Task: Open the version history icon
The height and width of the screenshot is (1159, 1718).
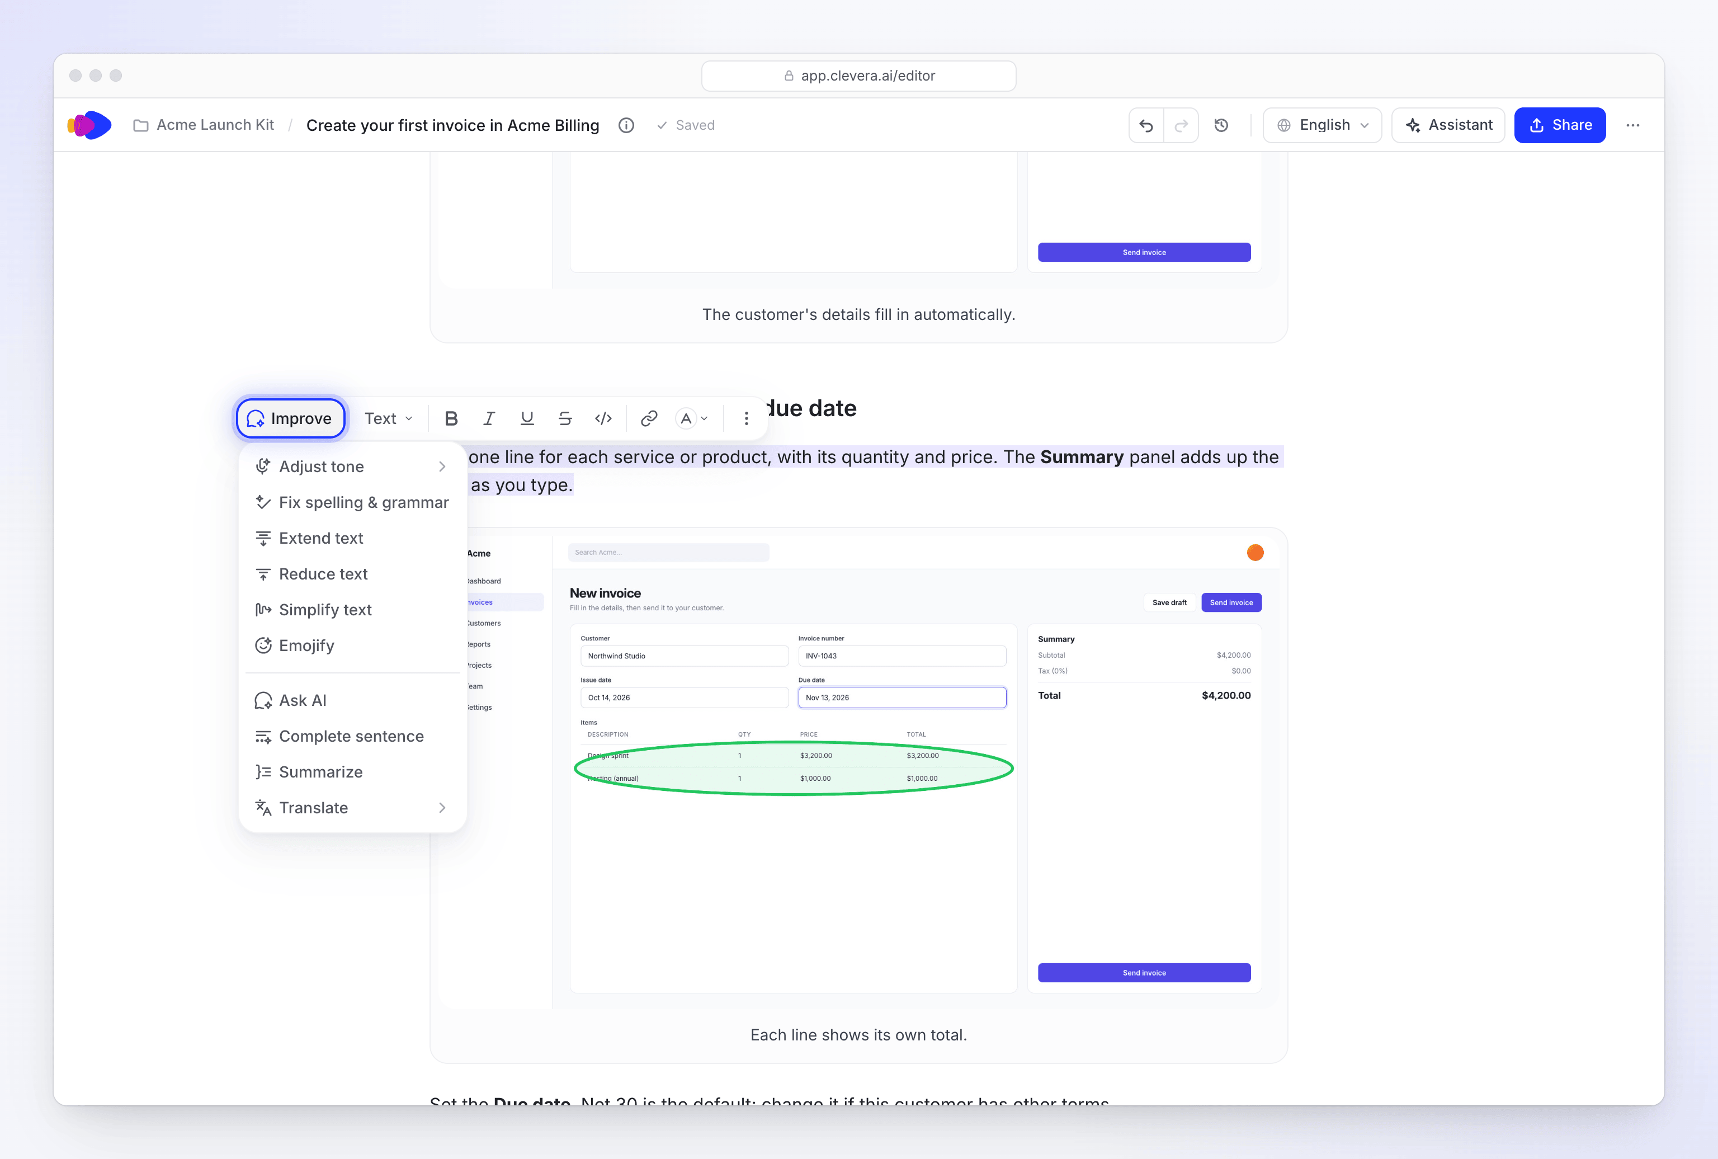Action: [x=1221, y=125]
